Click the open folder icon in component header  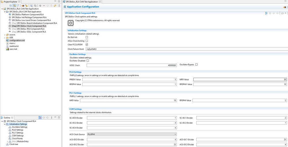[x=283, y=13]
